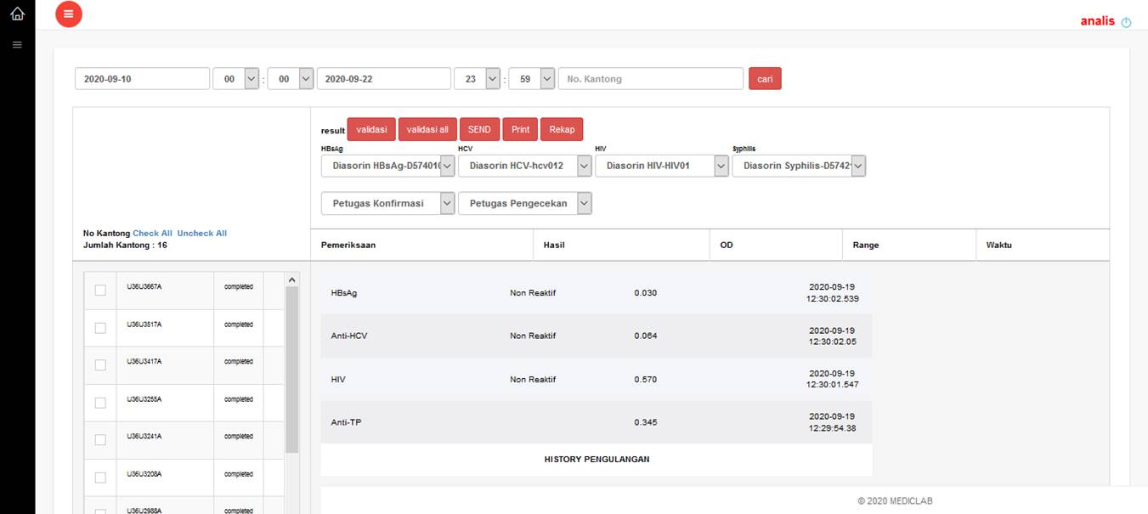1148x514 pixels.
Task: Click the No. Kantong input field
Action: click(x=650, y=79)
